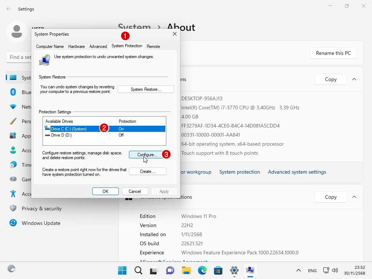
Task: Open the Start menu from the taskbar
Action: (122, 270)
